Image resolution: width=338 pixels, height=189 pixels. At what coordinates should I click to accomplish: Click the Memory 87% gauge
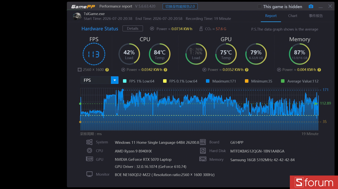coord(300,54)
